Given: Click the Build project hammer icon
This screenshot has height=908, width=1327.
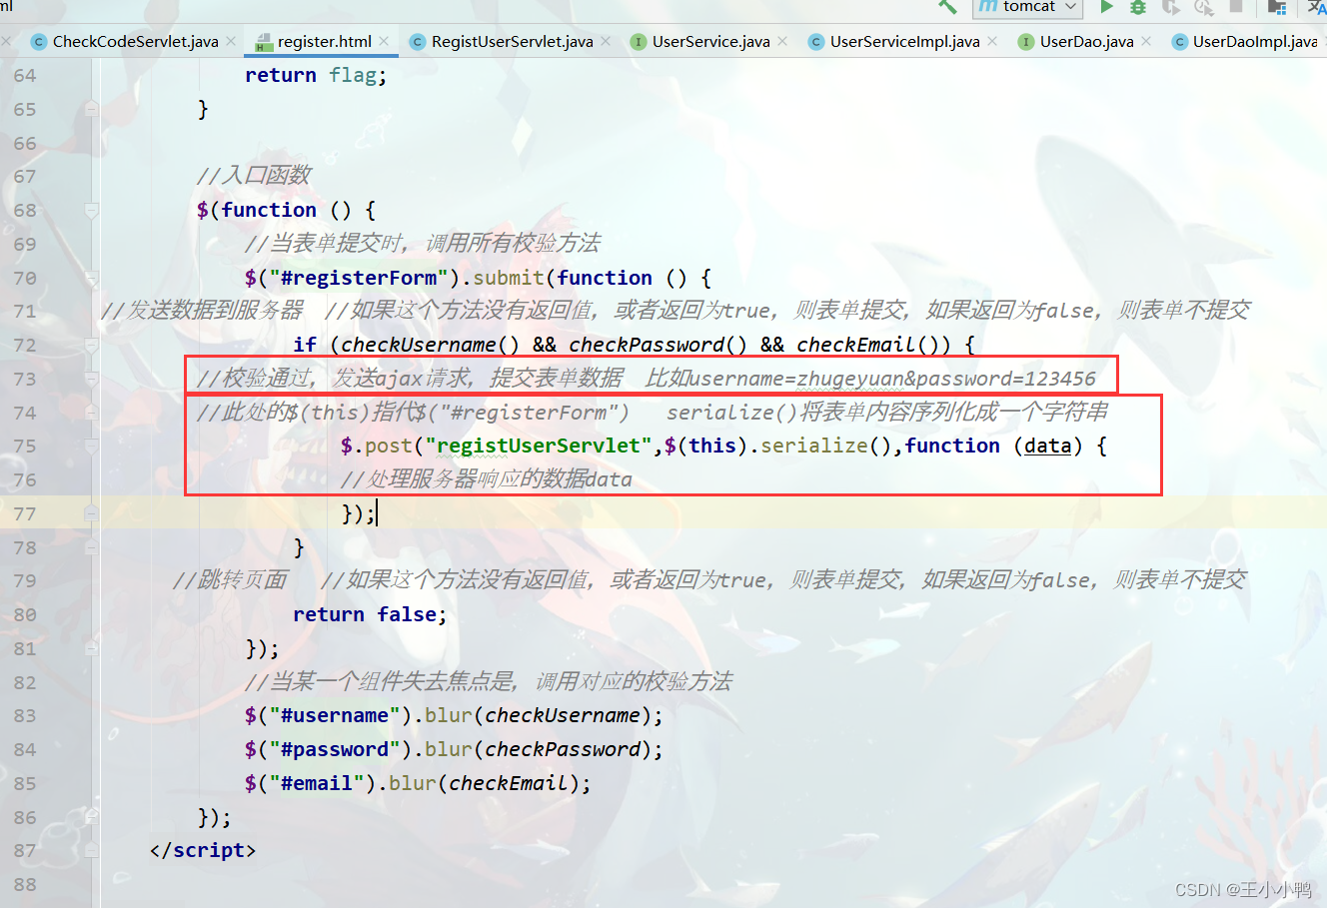Looking at the screenshot, I should tap(947, 6).
